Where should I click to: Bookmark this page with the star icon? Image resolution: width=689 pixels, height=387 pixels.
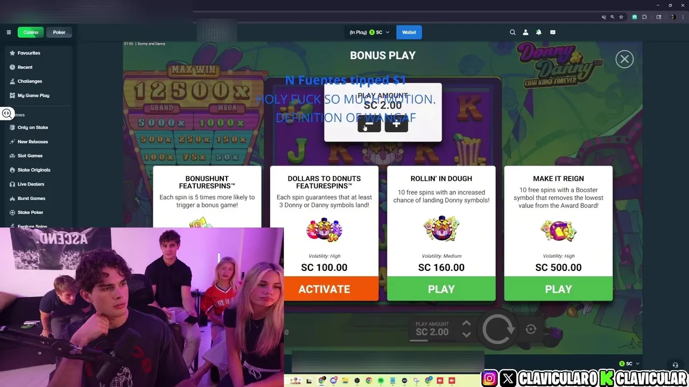click(621, 17)
